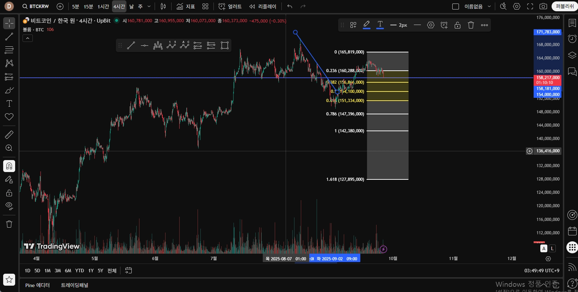578x292 pixels.
Task: Open chart settings hexagon icon in top bar
Action: pos(517,6)
